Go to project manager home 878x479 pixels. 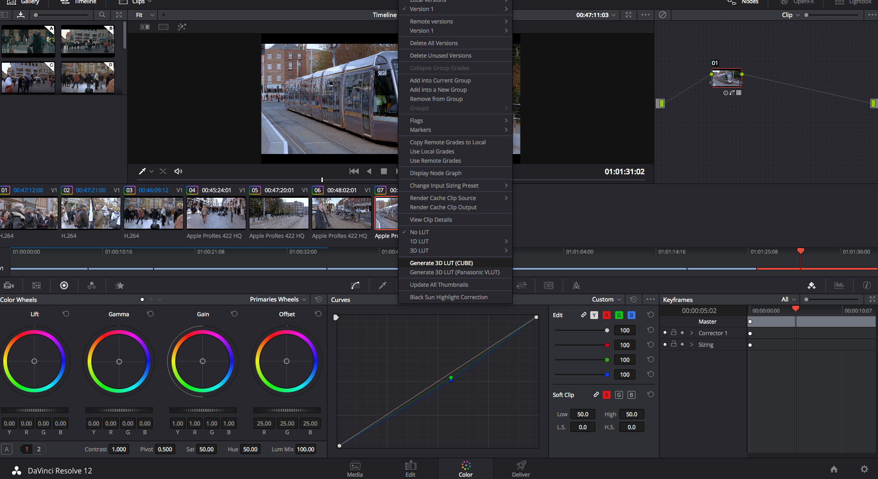pyautogui.click(x=834, y=469)
